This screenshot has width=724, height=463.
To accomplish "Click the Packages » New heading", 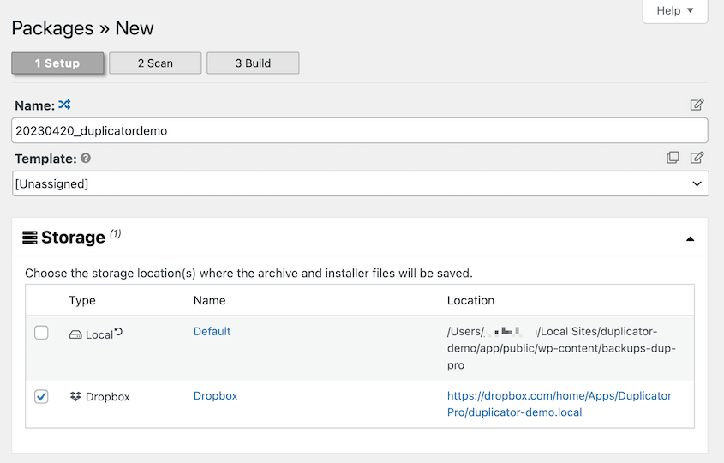I will (82, 27).
